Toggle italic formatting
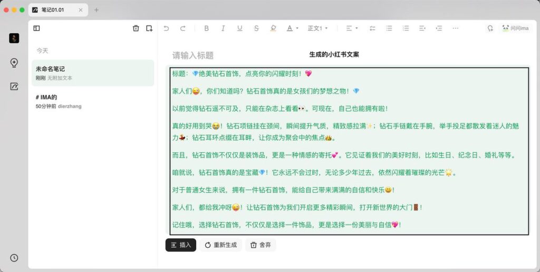 [223, 28]
